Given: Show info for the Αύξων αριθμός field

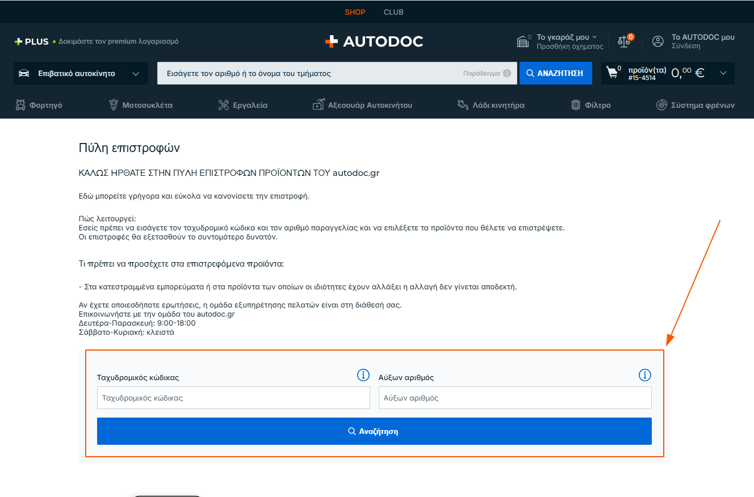Looking at the screenshot, I should [645, 375].
